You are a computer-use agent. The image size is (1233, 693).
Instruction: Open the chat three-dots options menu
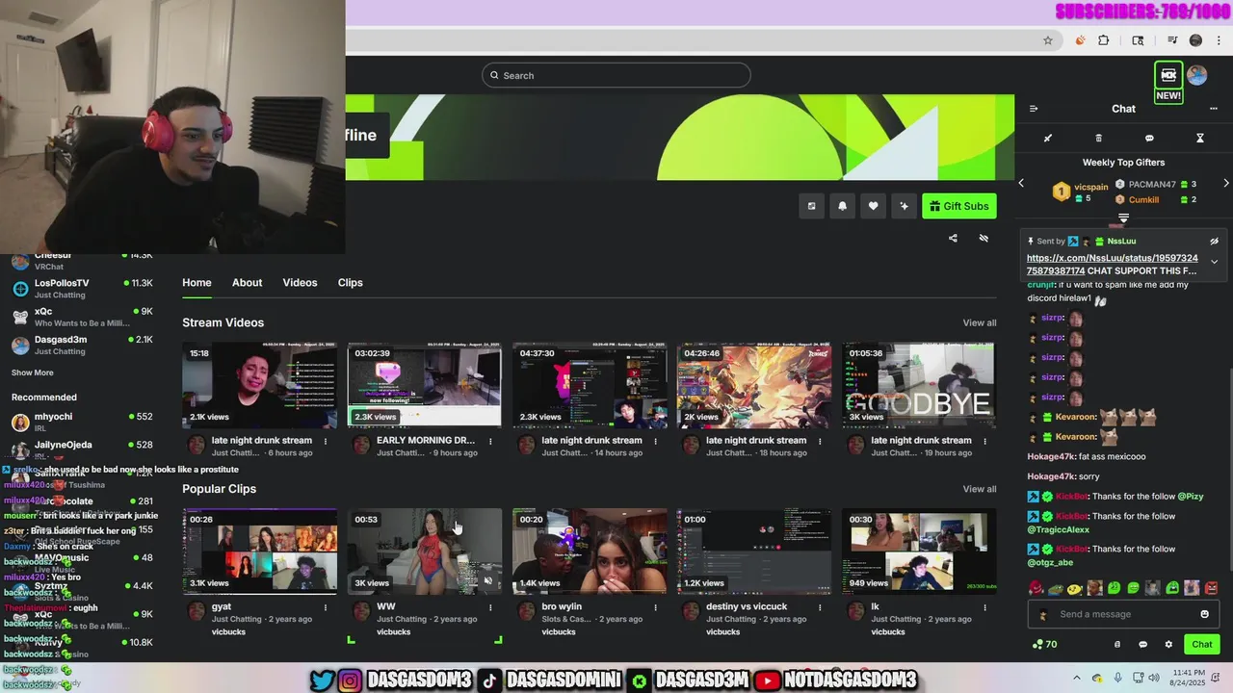[1213, 109]
